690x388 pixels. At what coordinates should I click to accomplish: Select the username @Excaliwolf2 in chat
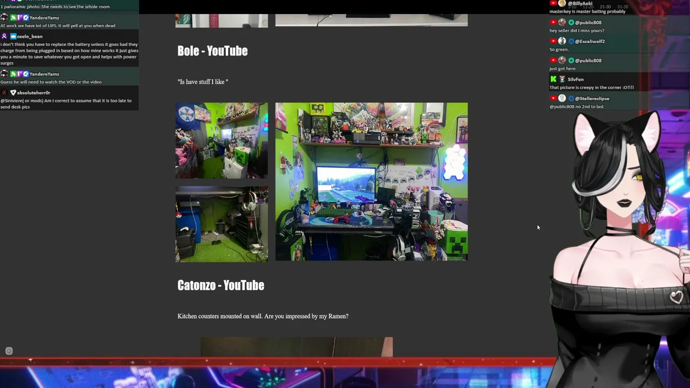pyautogui.click(x=590, y=41)
